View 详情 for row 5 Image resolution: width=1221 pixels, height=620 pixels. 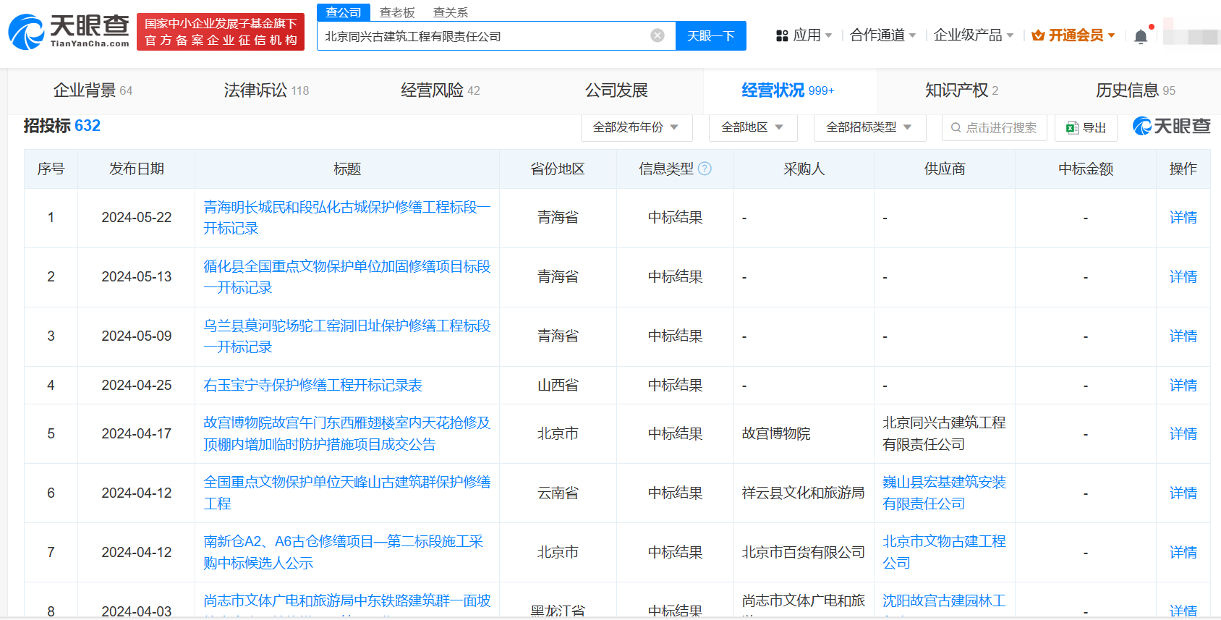click(x=1183, y=434)
